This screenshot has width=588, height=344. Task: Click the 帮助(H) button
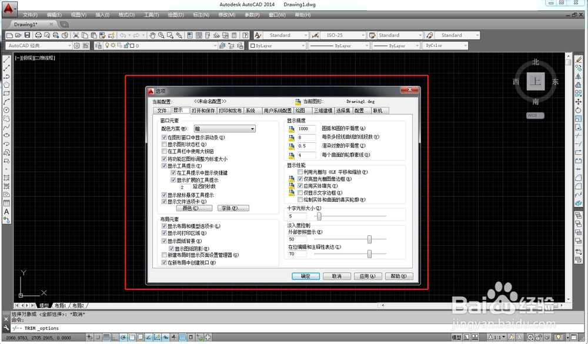coord(399,276)
